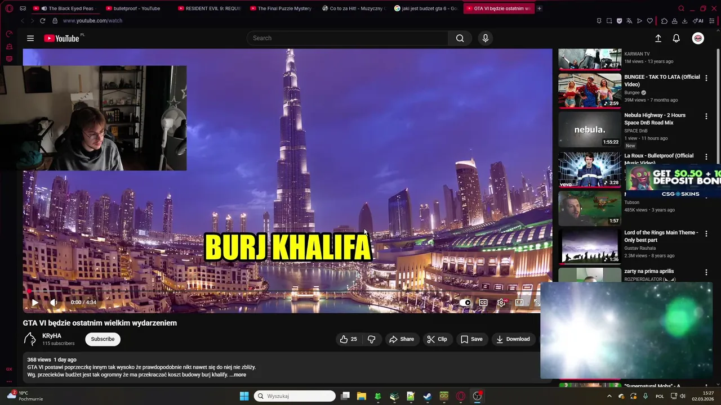Open a new browser tab
721x405 pixels.
pyautogui.click(x=539, y=8)
